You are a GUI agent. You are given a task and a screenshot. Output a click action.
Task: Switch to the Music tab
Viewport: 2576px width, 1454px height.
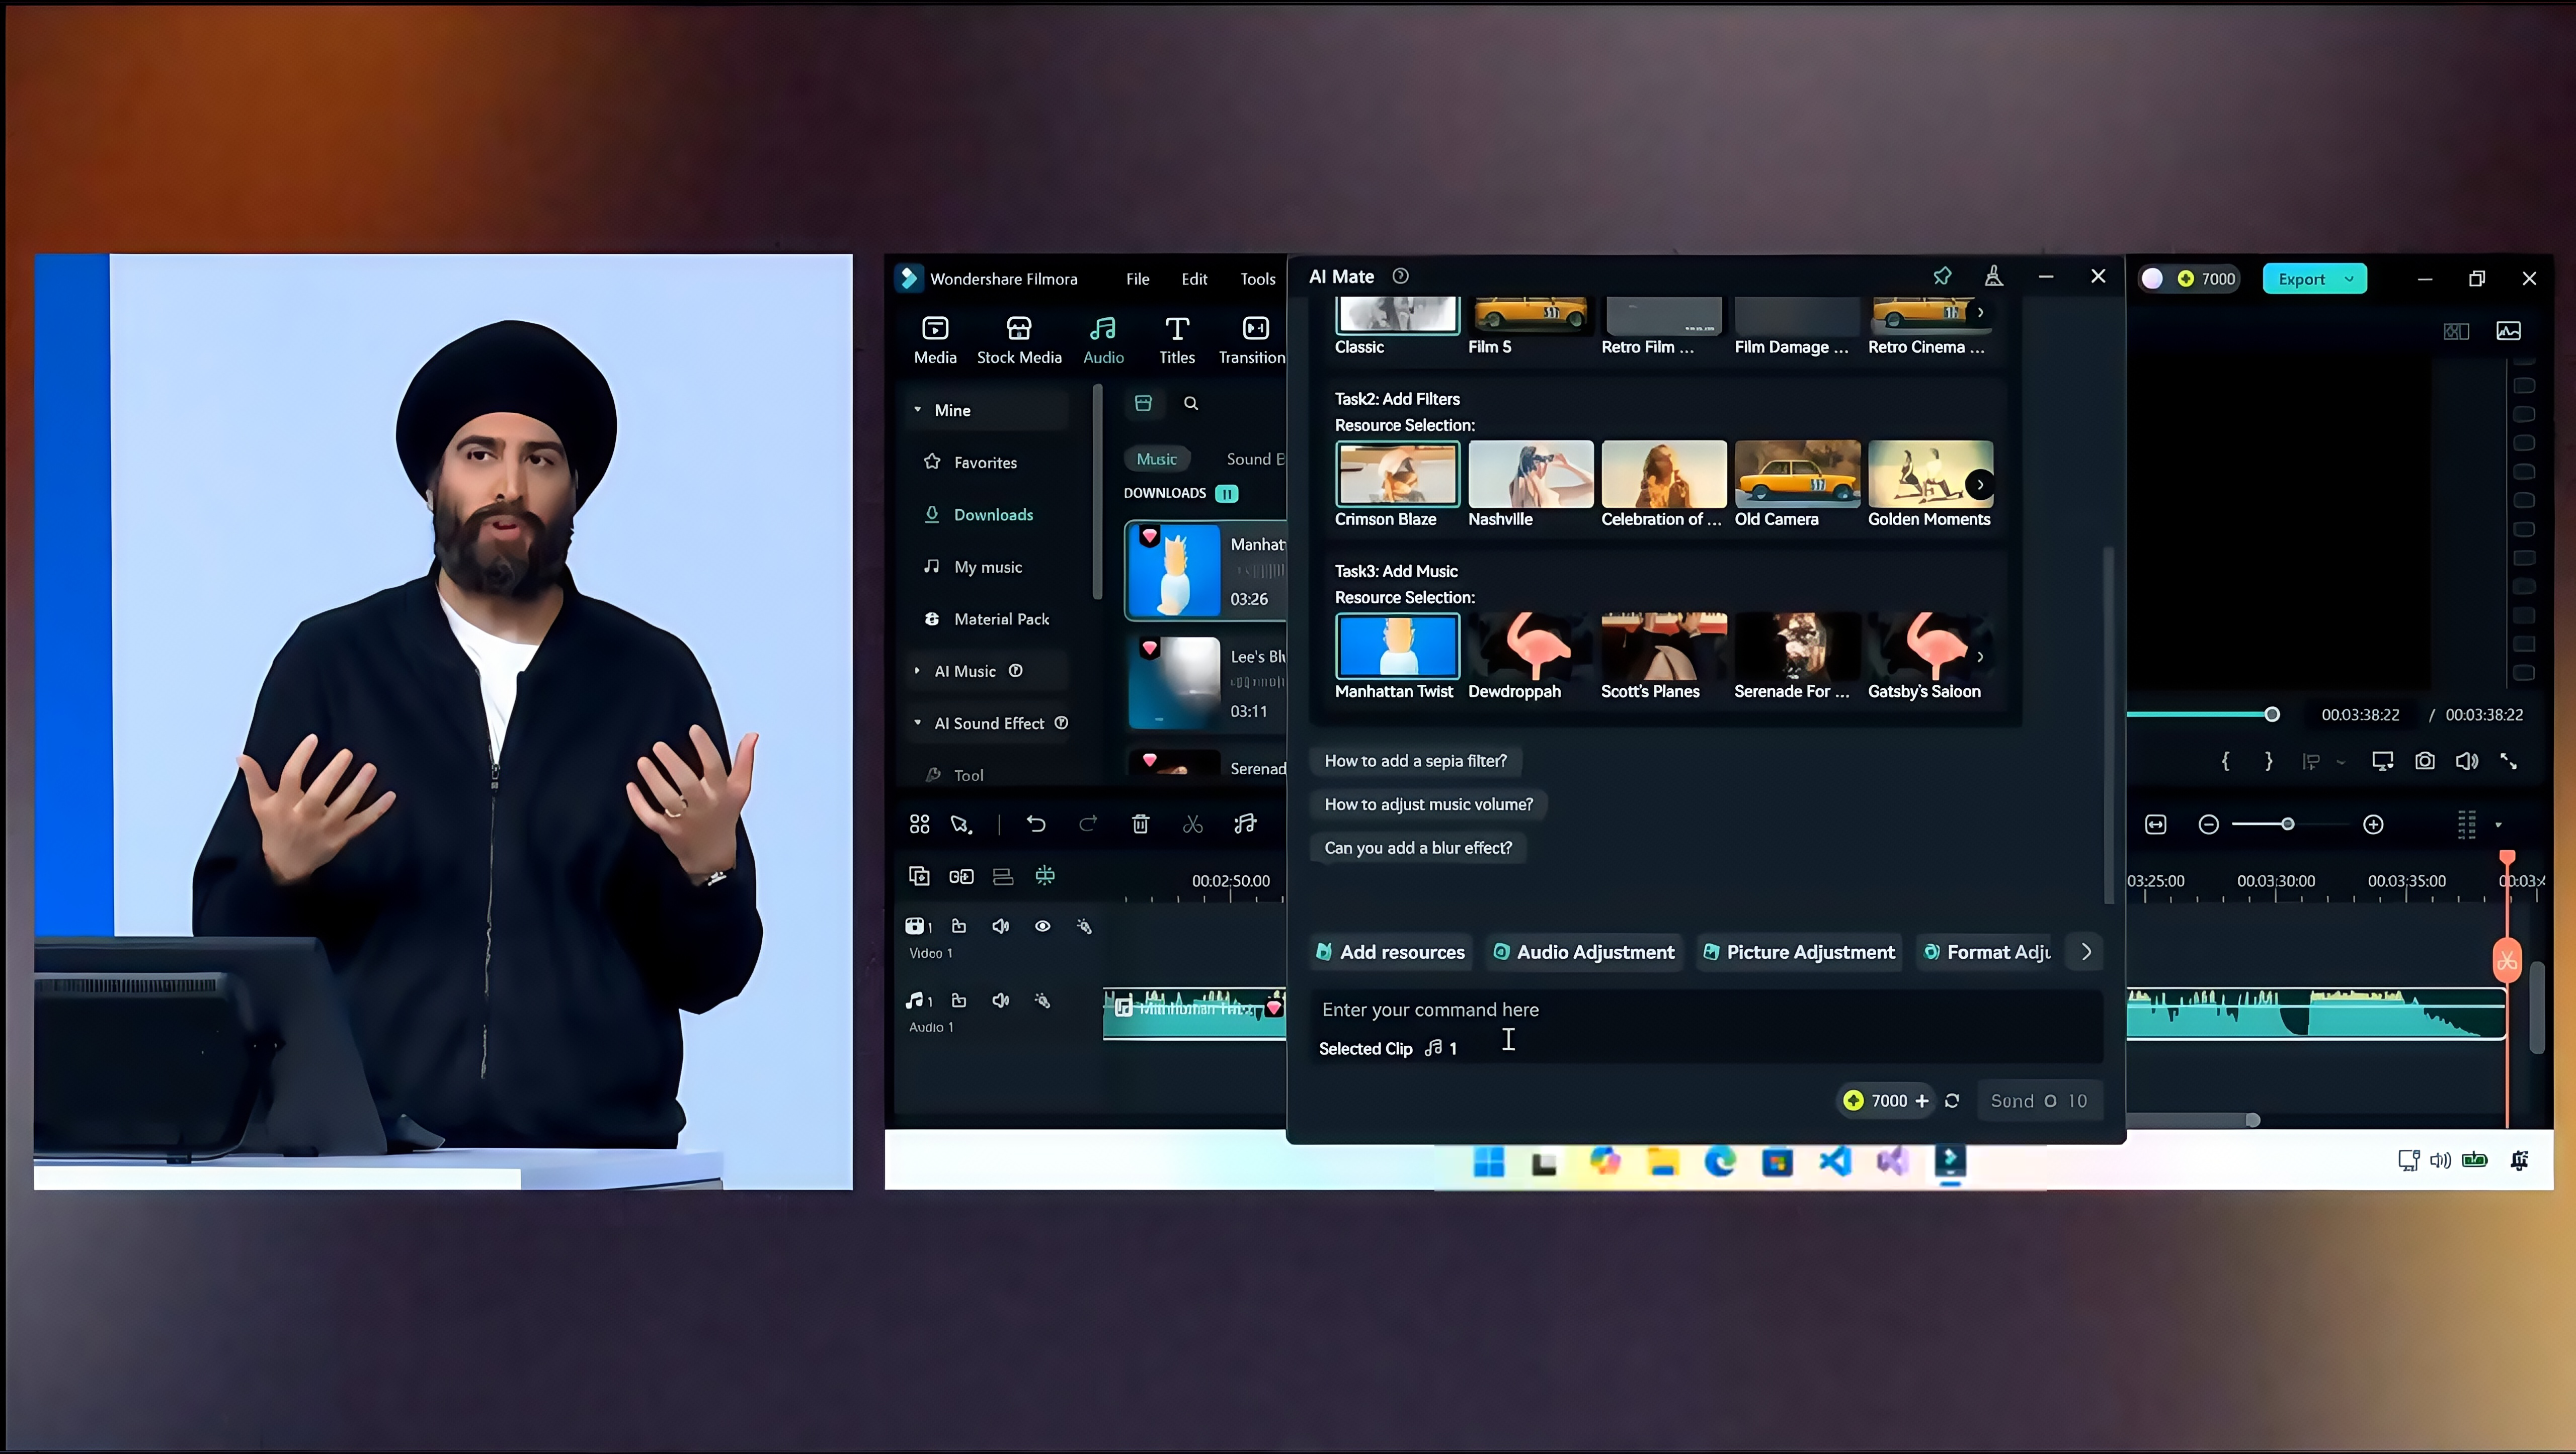coord(1156,460)
